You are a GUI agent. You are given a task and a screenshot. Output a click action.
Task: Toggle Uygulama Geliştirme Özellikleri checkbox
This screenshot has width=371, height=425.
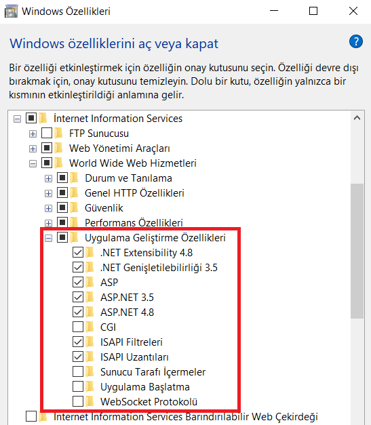[x=62, y=237]
